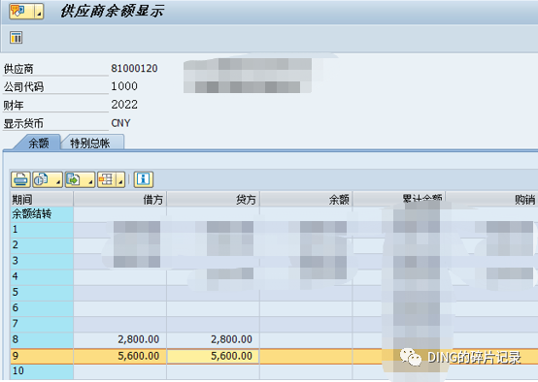Click the company code value 1000
The width and height of the screenshot is (538, 382).
[124, 86]
